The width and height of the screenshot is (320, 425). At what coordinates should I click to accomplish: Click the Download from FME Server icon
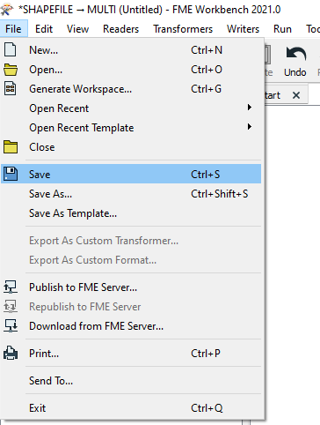(11, 325)
